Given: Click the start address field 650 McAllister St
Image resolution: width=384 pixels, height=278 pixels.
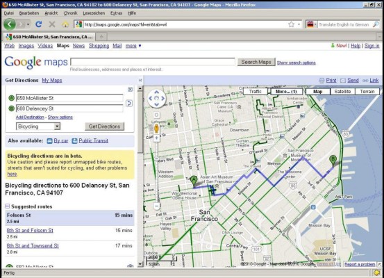Looking at the screenshot, I should pyautogui.click(x=69, y=98).
